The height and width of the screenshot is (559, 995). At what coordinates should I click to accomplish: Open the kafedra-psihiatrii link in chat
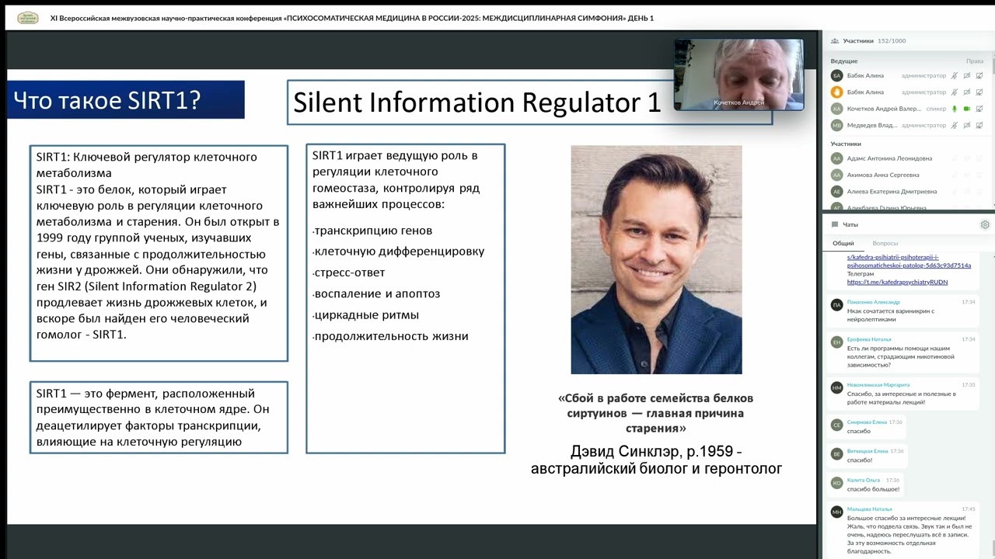(x=909, y=261)
